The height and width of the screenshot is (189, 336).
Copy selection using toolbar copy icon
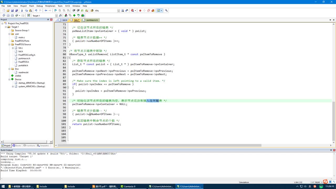pos(26,10)
